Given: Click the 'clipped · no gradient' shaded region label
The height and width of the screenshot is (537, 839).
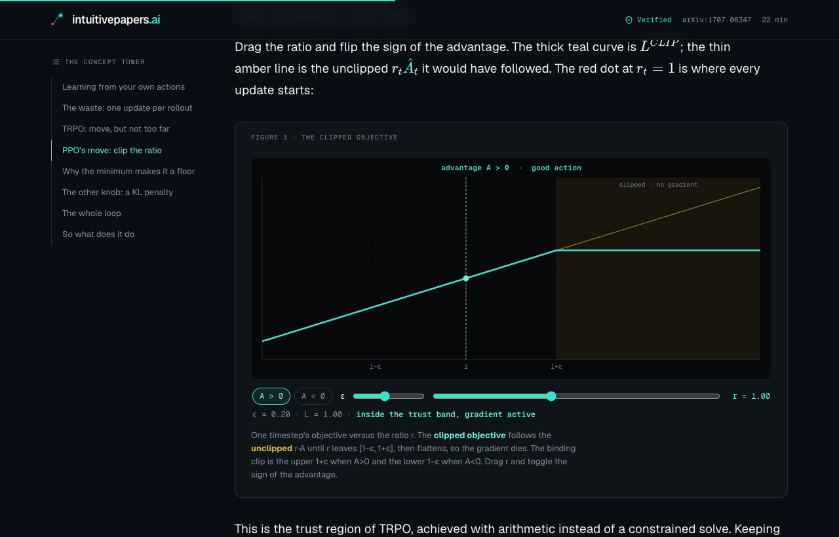Looking at the screenshot, I should [658, 185].
